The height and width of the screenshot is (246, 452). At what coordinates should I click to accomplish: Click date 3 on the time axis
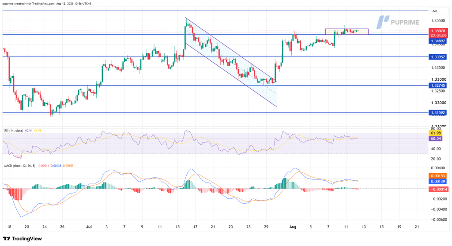[x=107, y=227]
